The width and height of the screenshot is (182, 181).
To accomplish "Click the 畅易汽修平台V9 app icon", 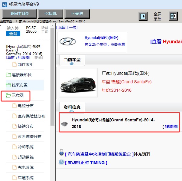I will (5, 5).
